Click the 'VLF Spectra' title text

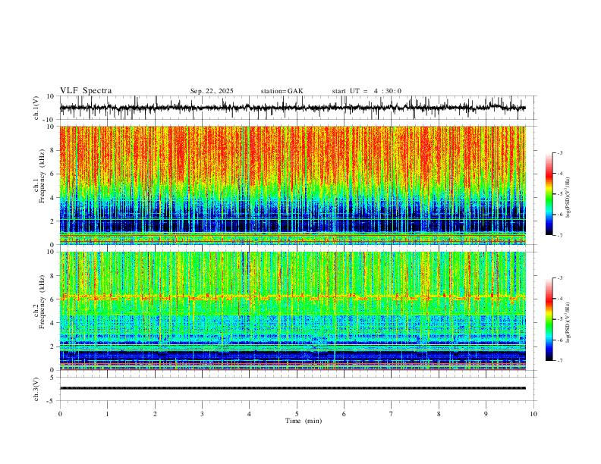coord(86,91)
